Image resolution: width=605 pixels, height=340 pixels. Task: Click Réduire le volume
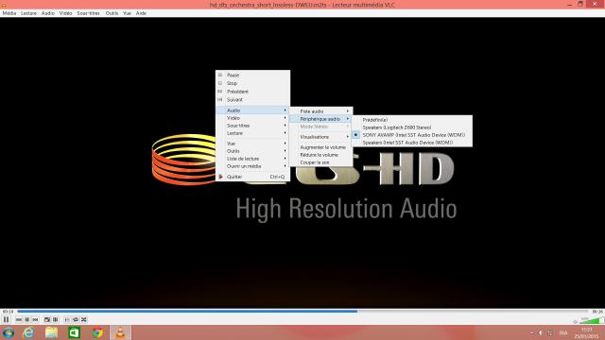[x=321, y=155]
